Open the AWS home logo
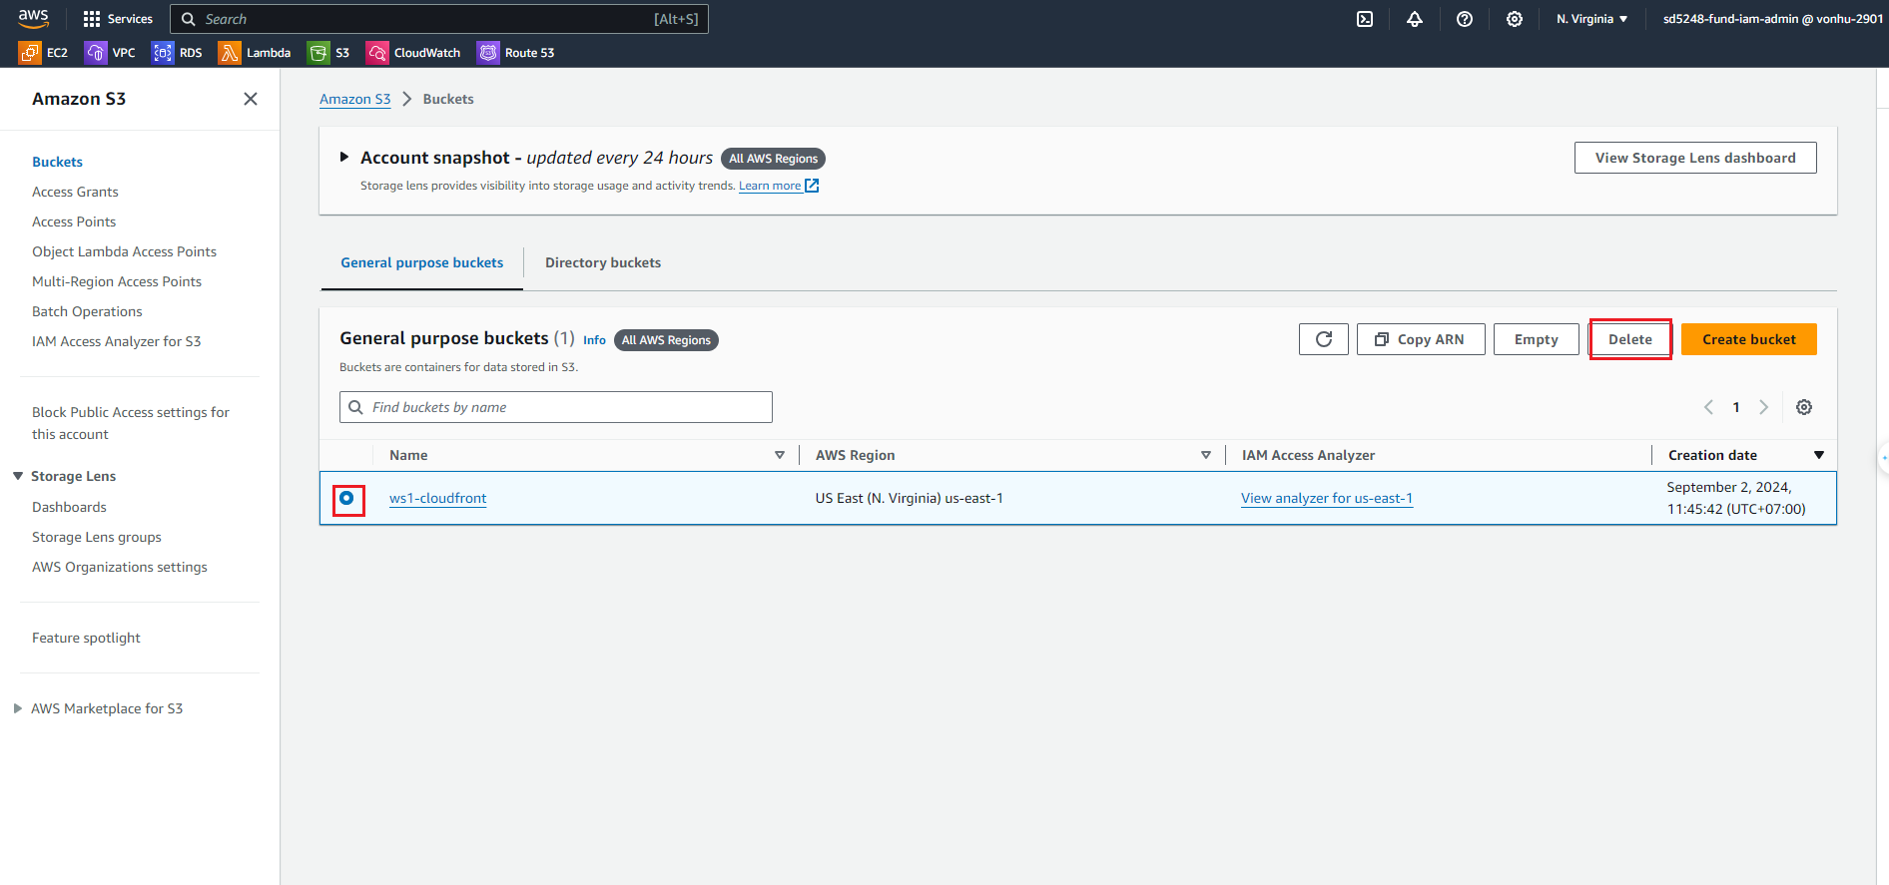Image resolution: width=1889 pixels, height=885 pixels. [33, 18]
